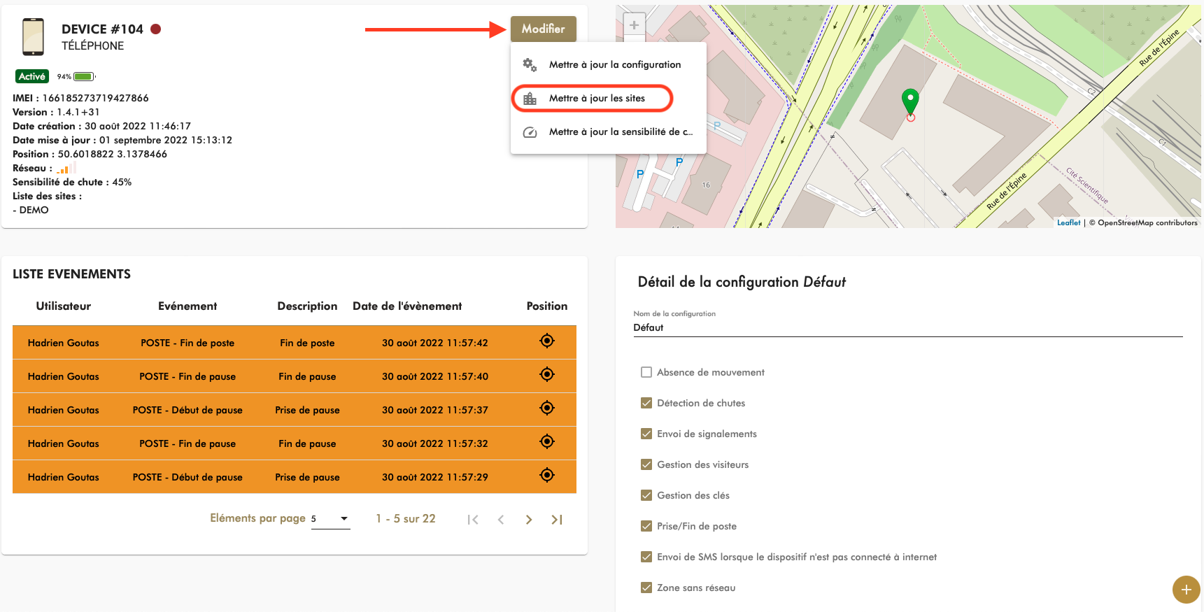The width and height of the screenshot is (1204, 612).
Task: Uncheck Détection de chutes option
Action: (646, 403)
